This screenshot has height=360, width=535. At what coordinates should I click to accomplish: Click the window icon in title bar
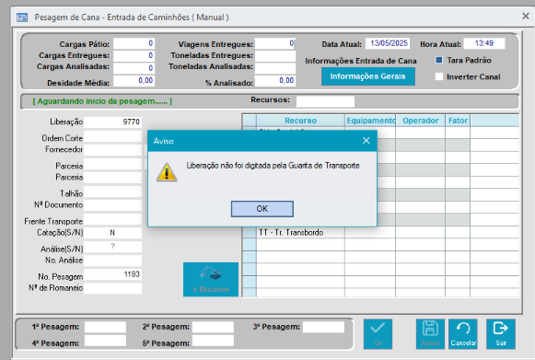(22, 17)
